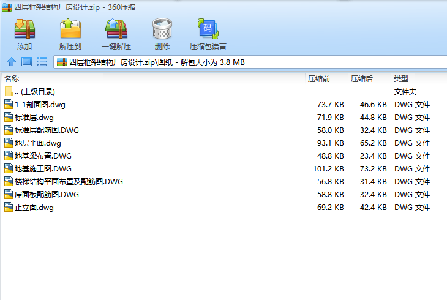
Task: Click the 48.8 KB size of 地基梁布置.DWG
Action: (x=331, y=156)
